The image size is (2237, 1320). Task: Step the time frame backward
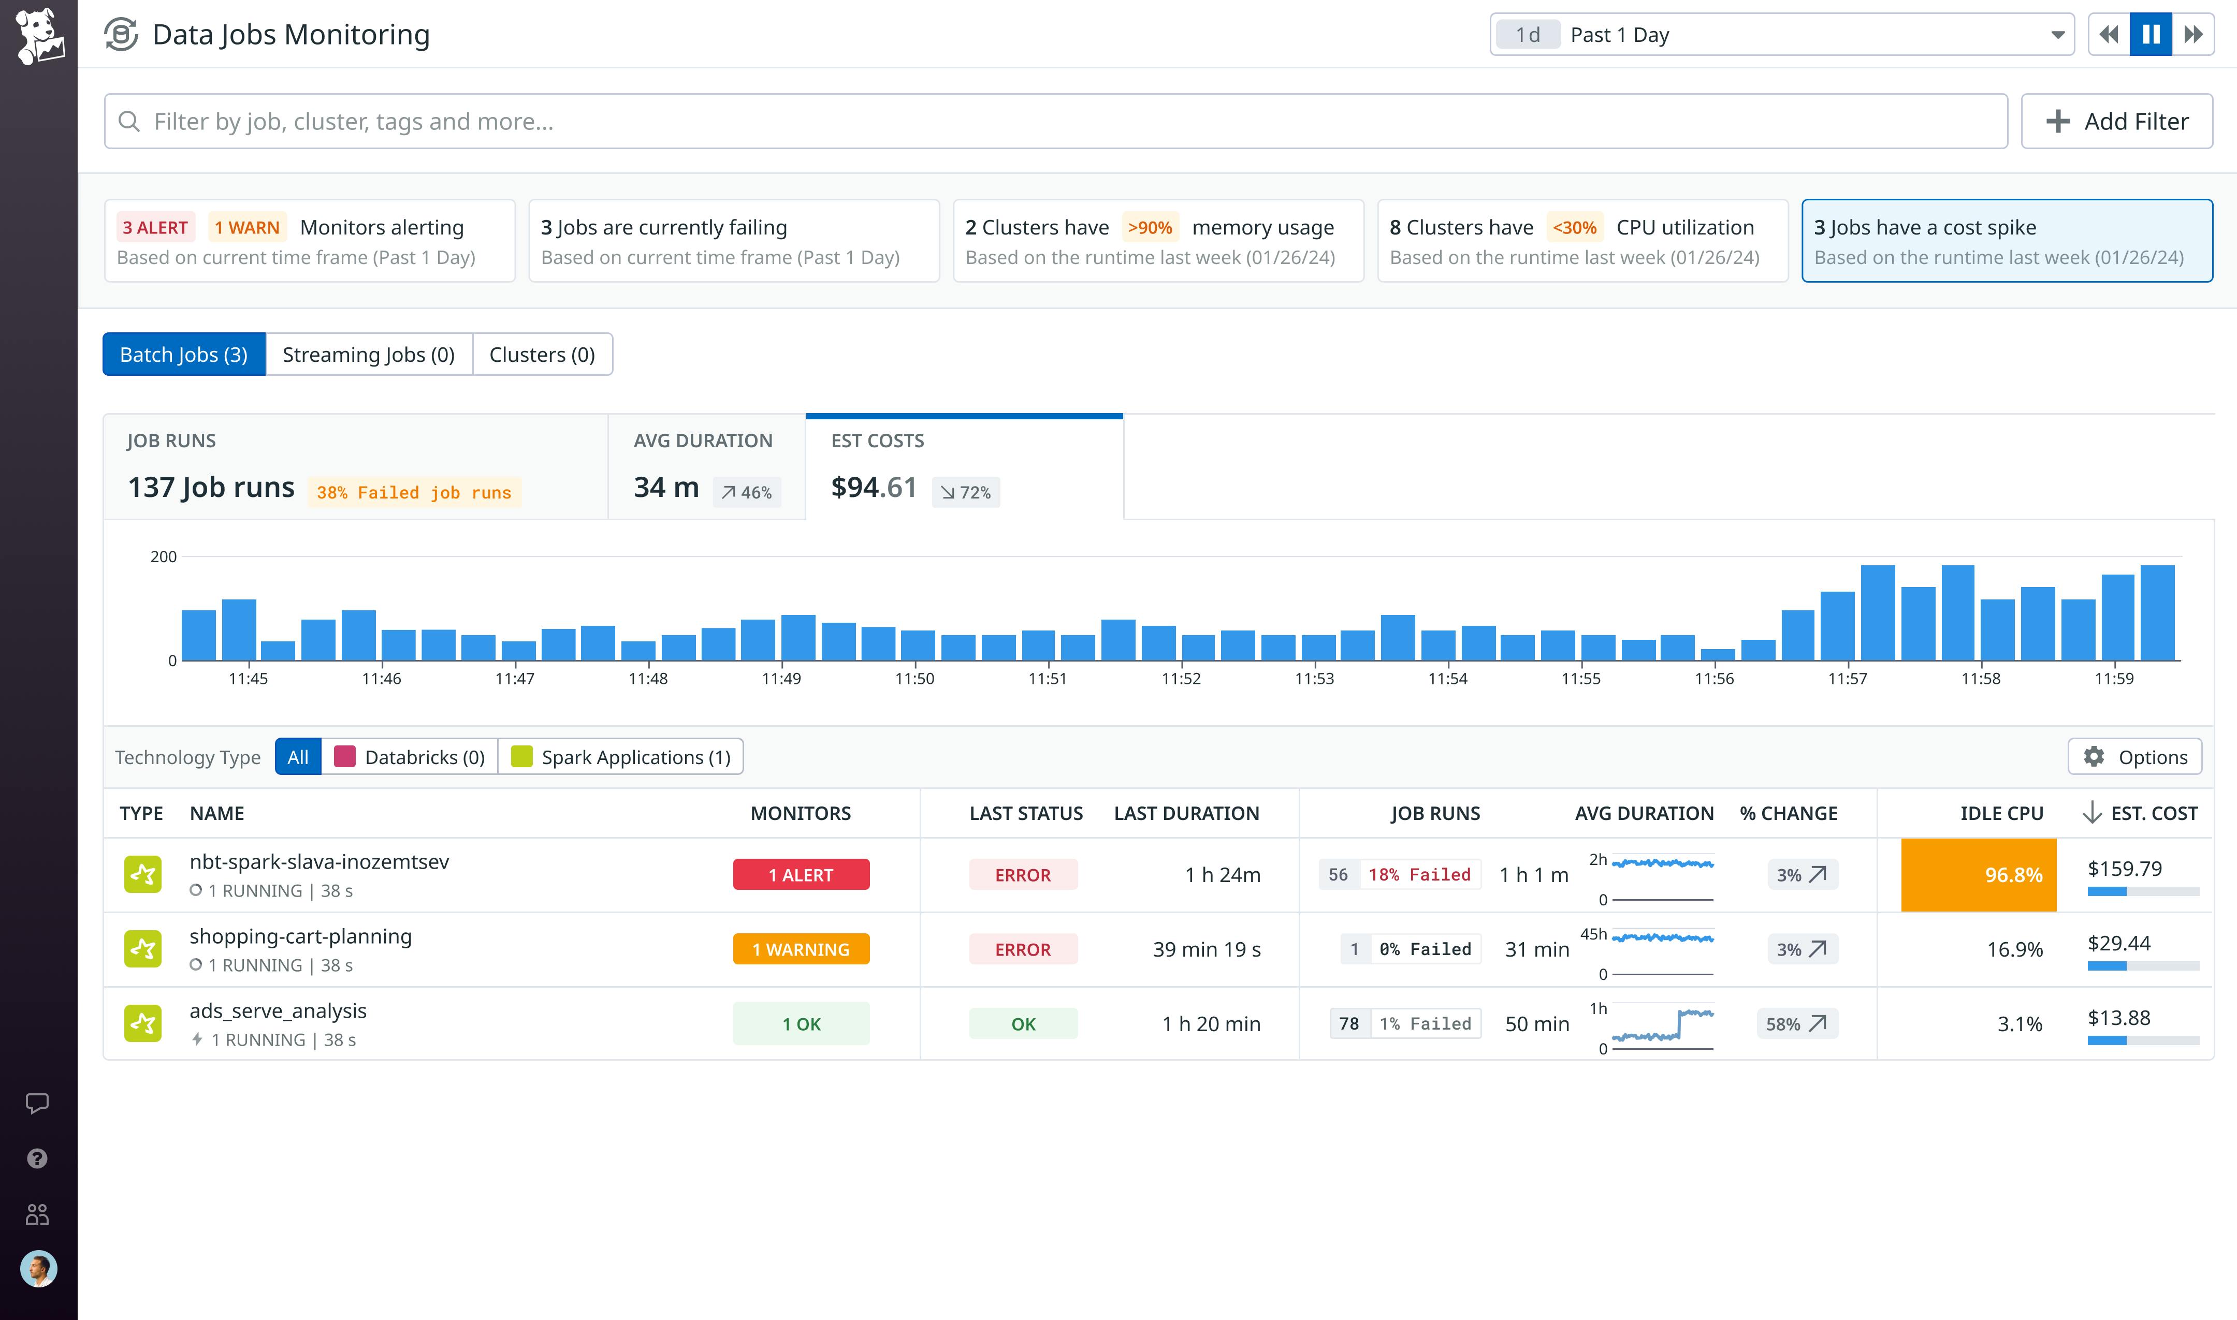(x=2108, y=34)
